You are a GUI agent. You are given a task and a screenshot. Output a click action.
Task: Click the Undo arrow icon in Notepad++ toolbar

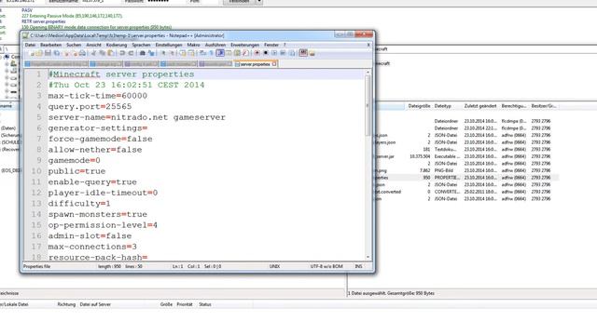pyautogui.click(x=122, y=53)
